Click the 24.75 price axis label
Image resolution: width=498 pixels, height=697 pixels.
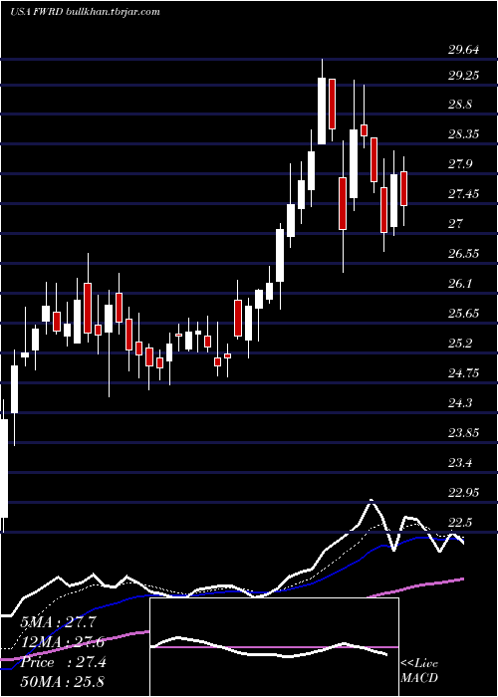[463, 373]
